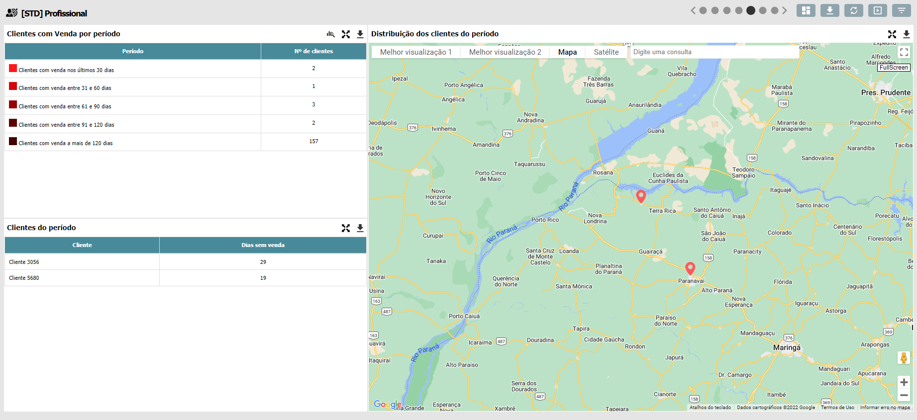Expand the Distribuição dos clientes panel
This screenshot has width=917, height=420.
pyautogui.click(x=892, y=34)
